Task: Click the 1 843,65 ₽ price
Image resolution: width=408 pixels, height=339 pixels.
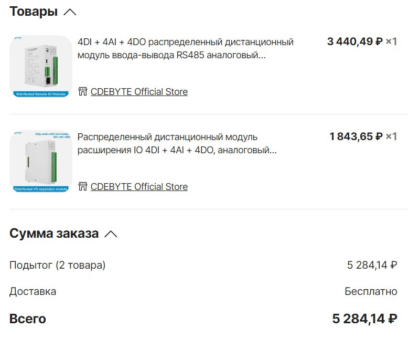Action: coord(356,136)
